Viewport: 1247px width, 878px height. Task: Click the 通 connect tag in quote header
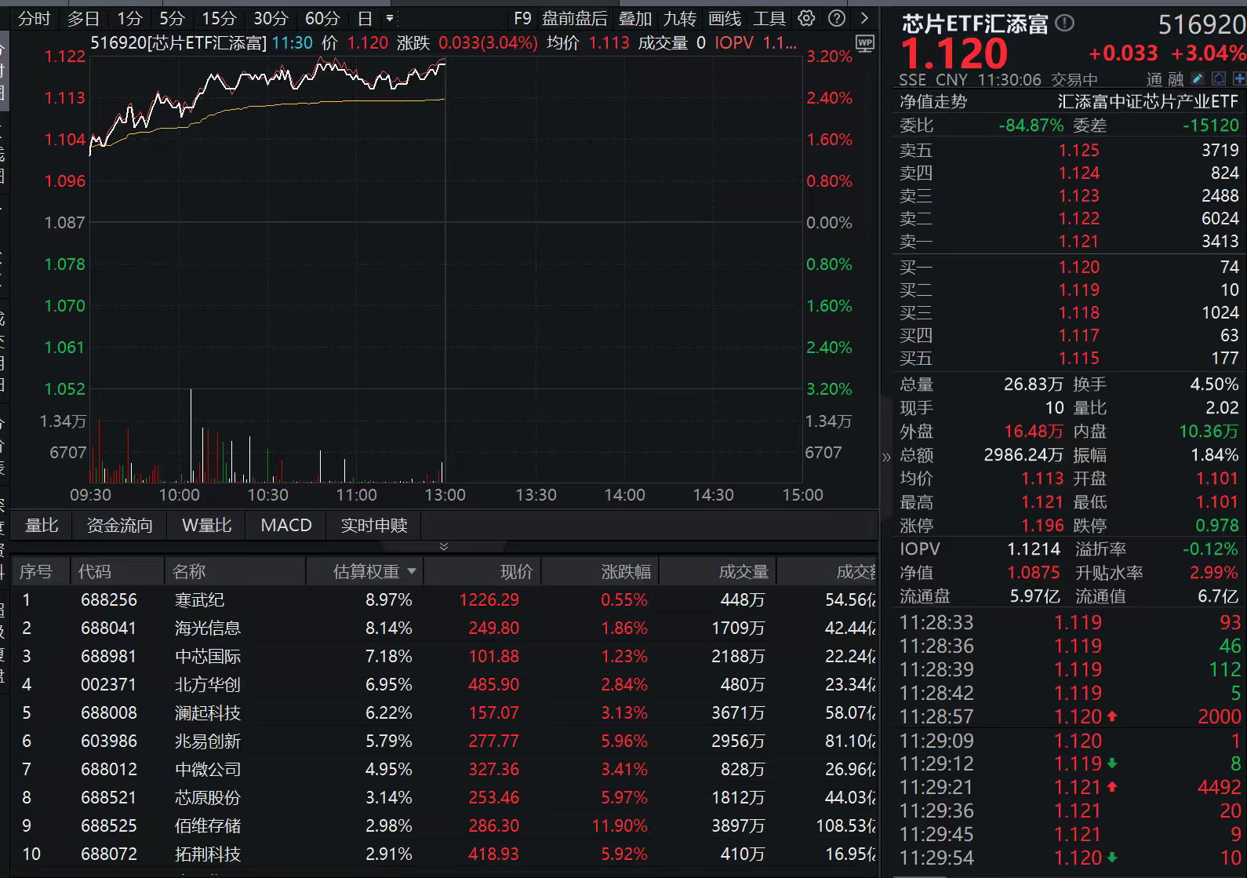[x=1154, y=79]
